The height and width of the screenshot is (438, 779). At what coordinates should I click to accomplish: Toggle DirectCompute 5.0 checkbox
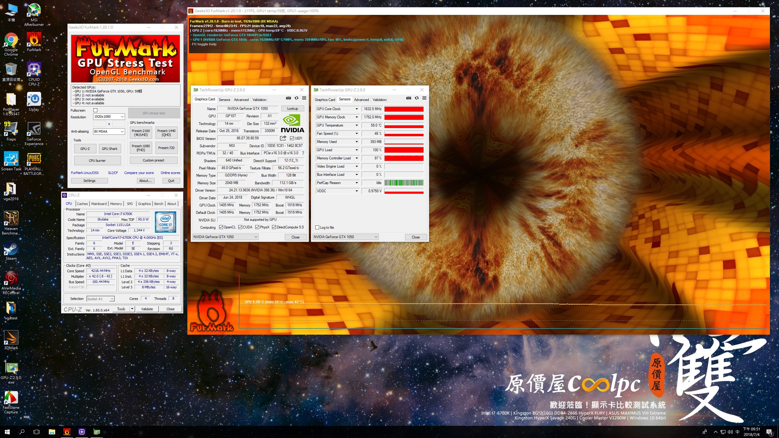(274, 227)
